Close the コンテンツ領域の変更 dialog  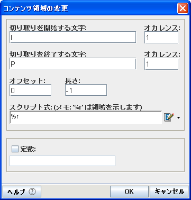point(183,8)
